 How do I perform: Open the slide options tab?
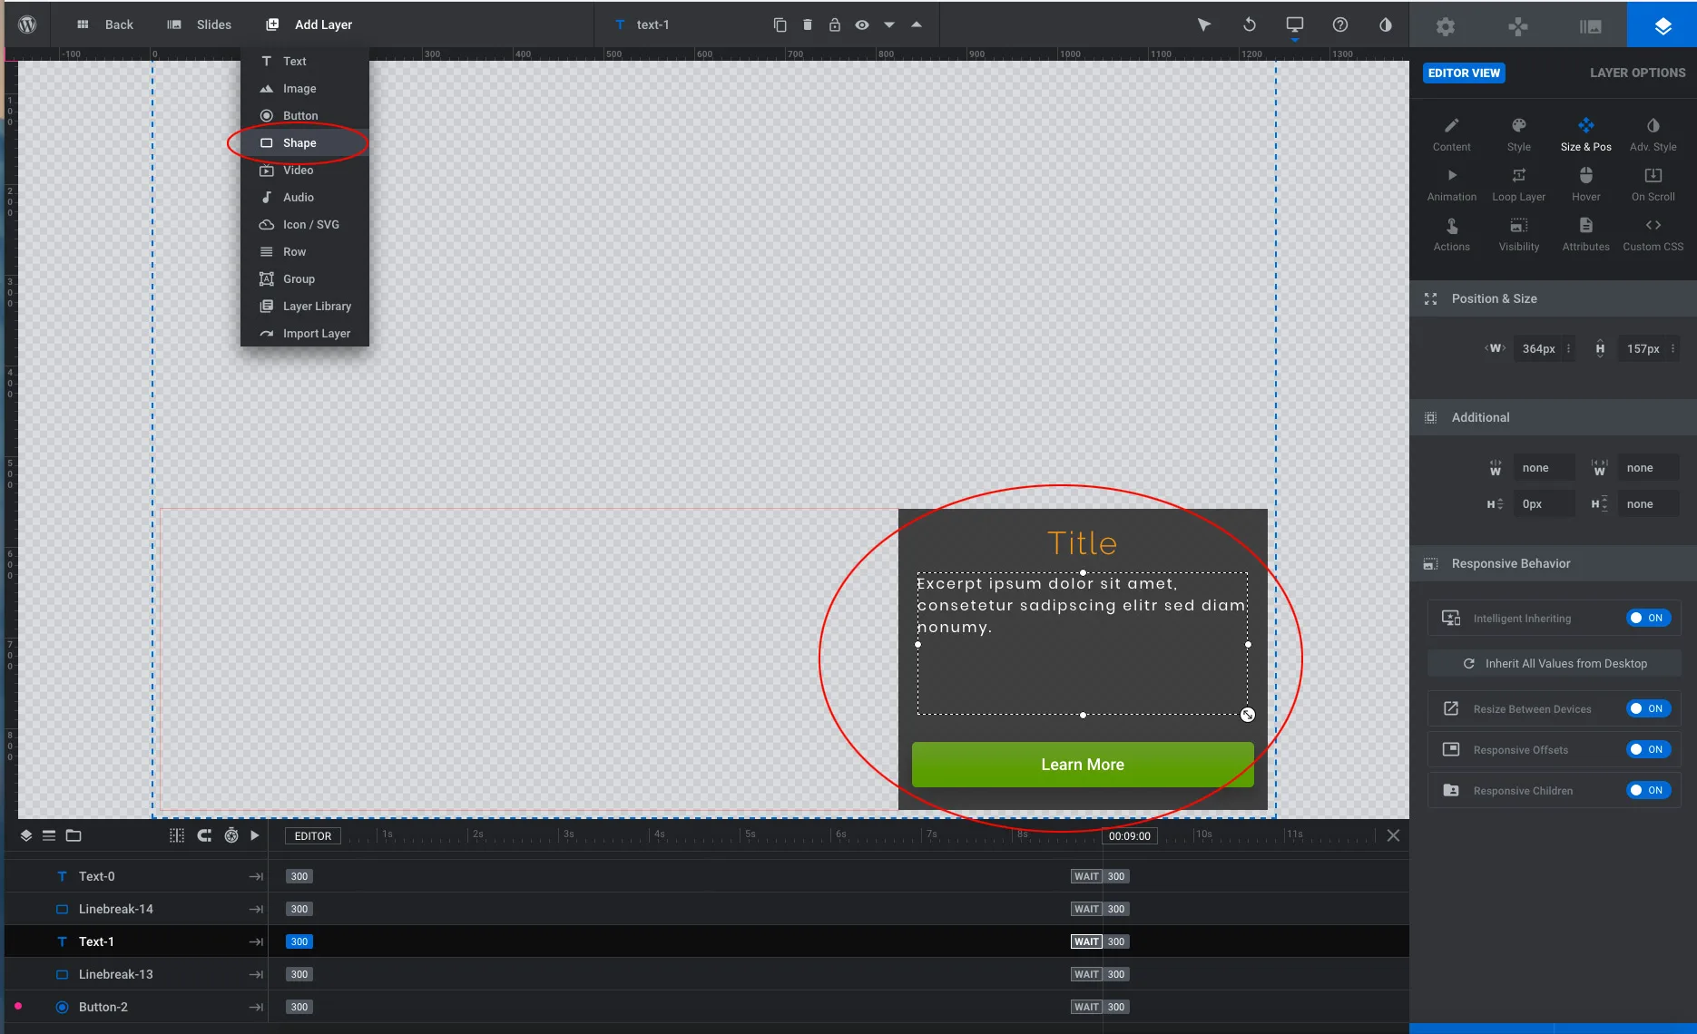click(1590, 25)
